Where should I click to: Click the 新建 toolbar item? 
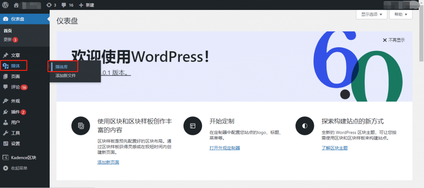tap(87, 5)
